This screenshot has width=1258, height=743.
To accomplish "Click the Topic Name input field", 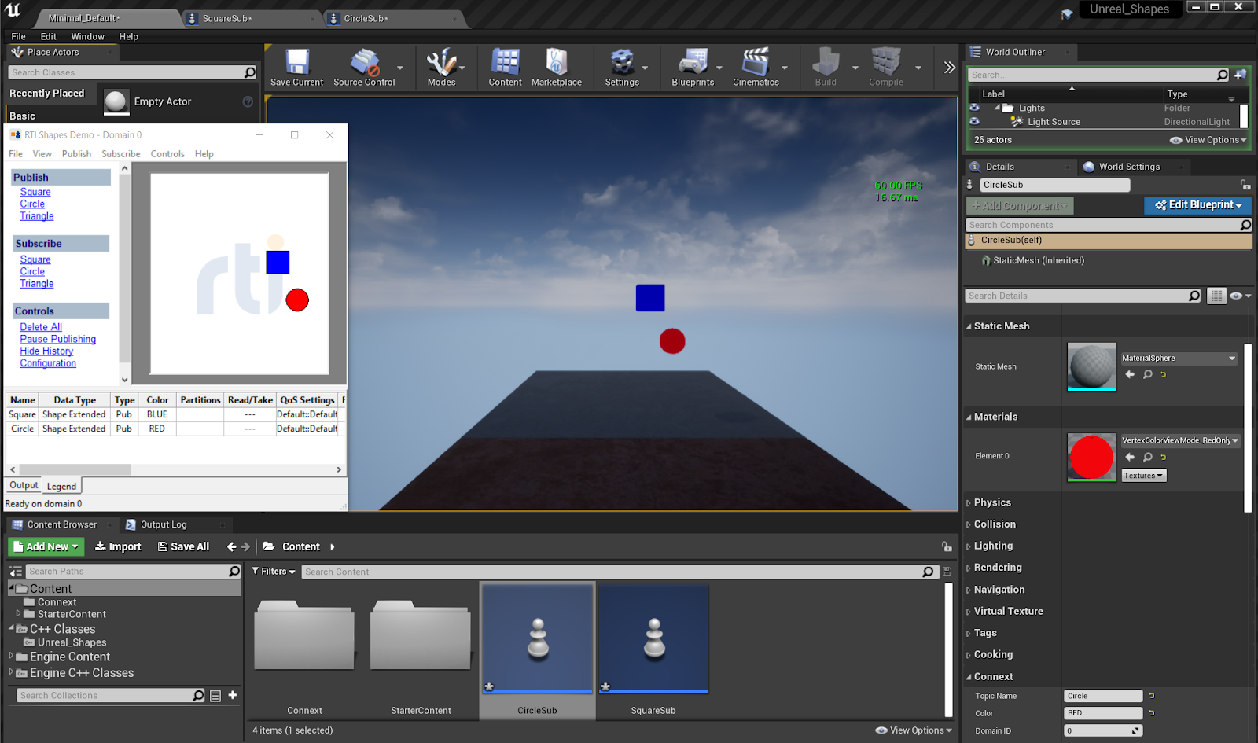I will click(1102, 696).
